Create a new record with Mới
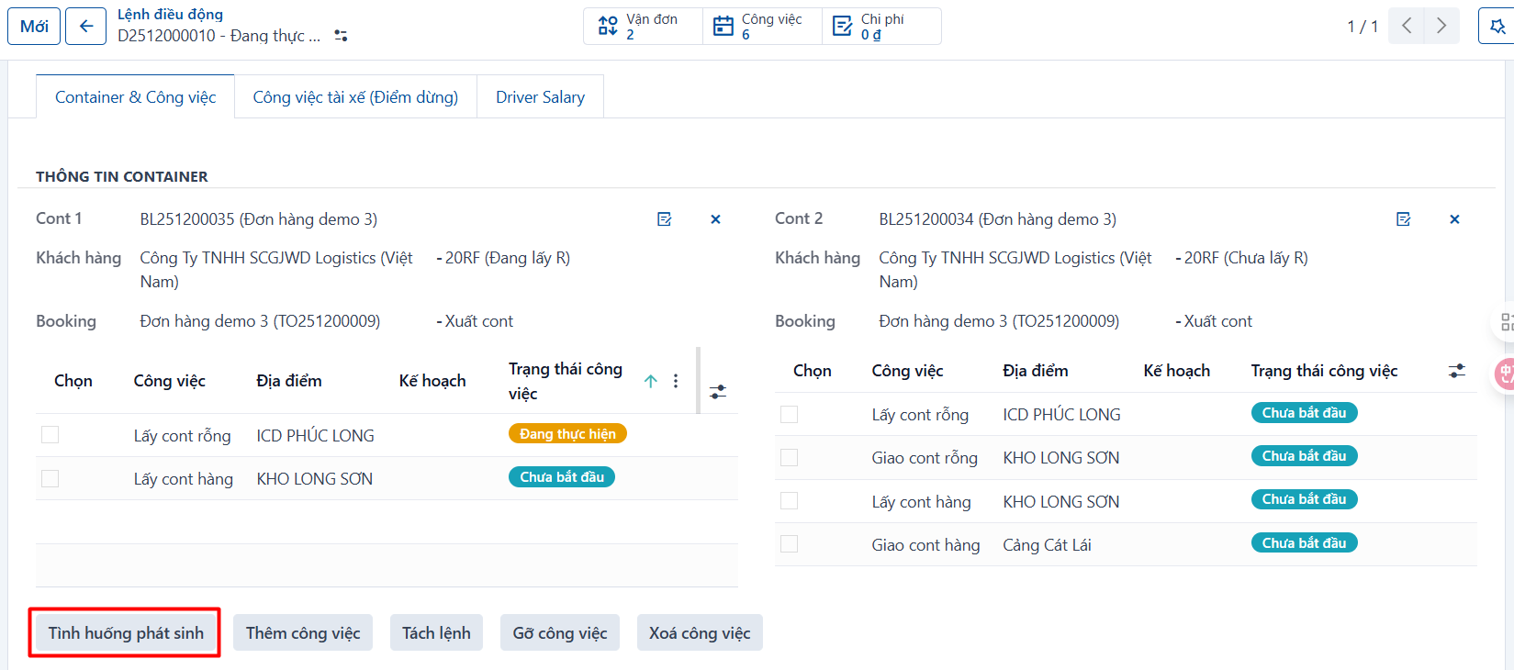Viewport: 1514px width, 670px height. pos(34,26)
